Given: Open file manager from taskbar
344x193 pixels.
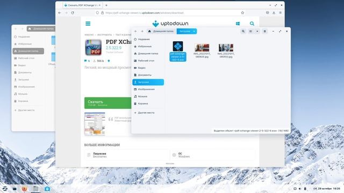Looking at the screenshot, I should pyautogui.click(x=35, y=189).
